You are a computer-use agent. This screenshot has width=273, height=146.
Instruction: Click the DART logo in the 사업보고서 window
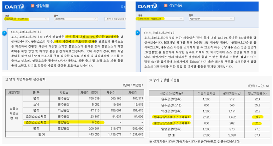click(148, 6)
